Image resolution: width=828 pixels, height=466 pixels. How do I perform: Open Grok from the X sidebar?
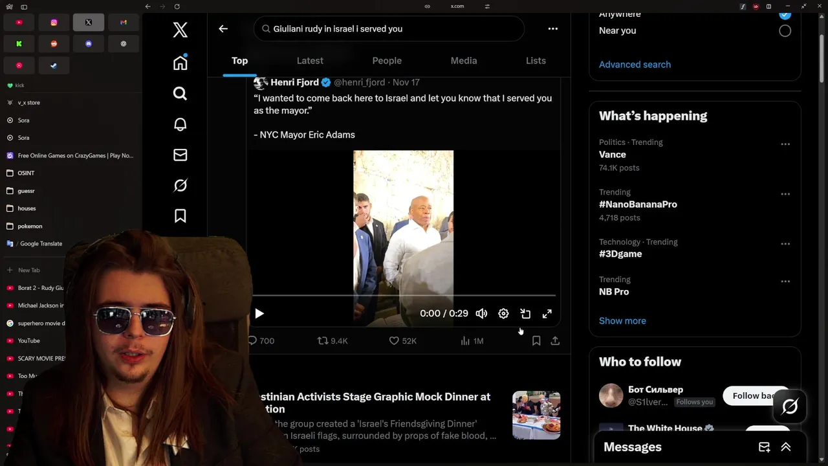pos(180,185)
